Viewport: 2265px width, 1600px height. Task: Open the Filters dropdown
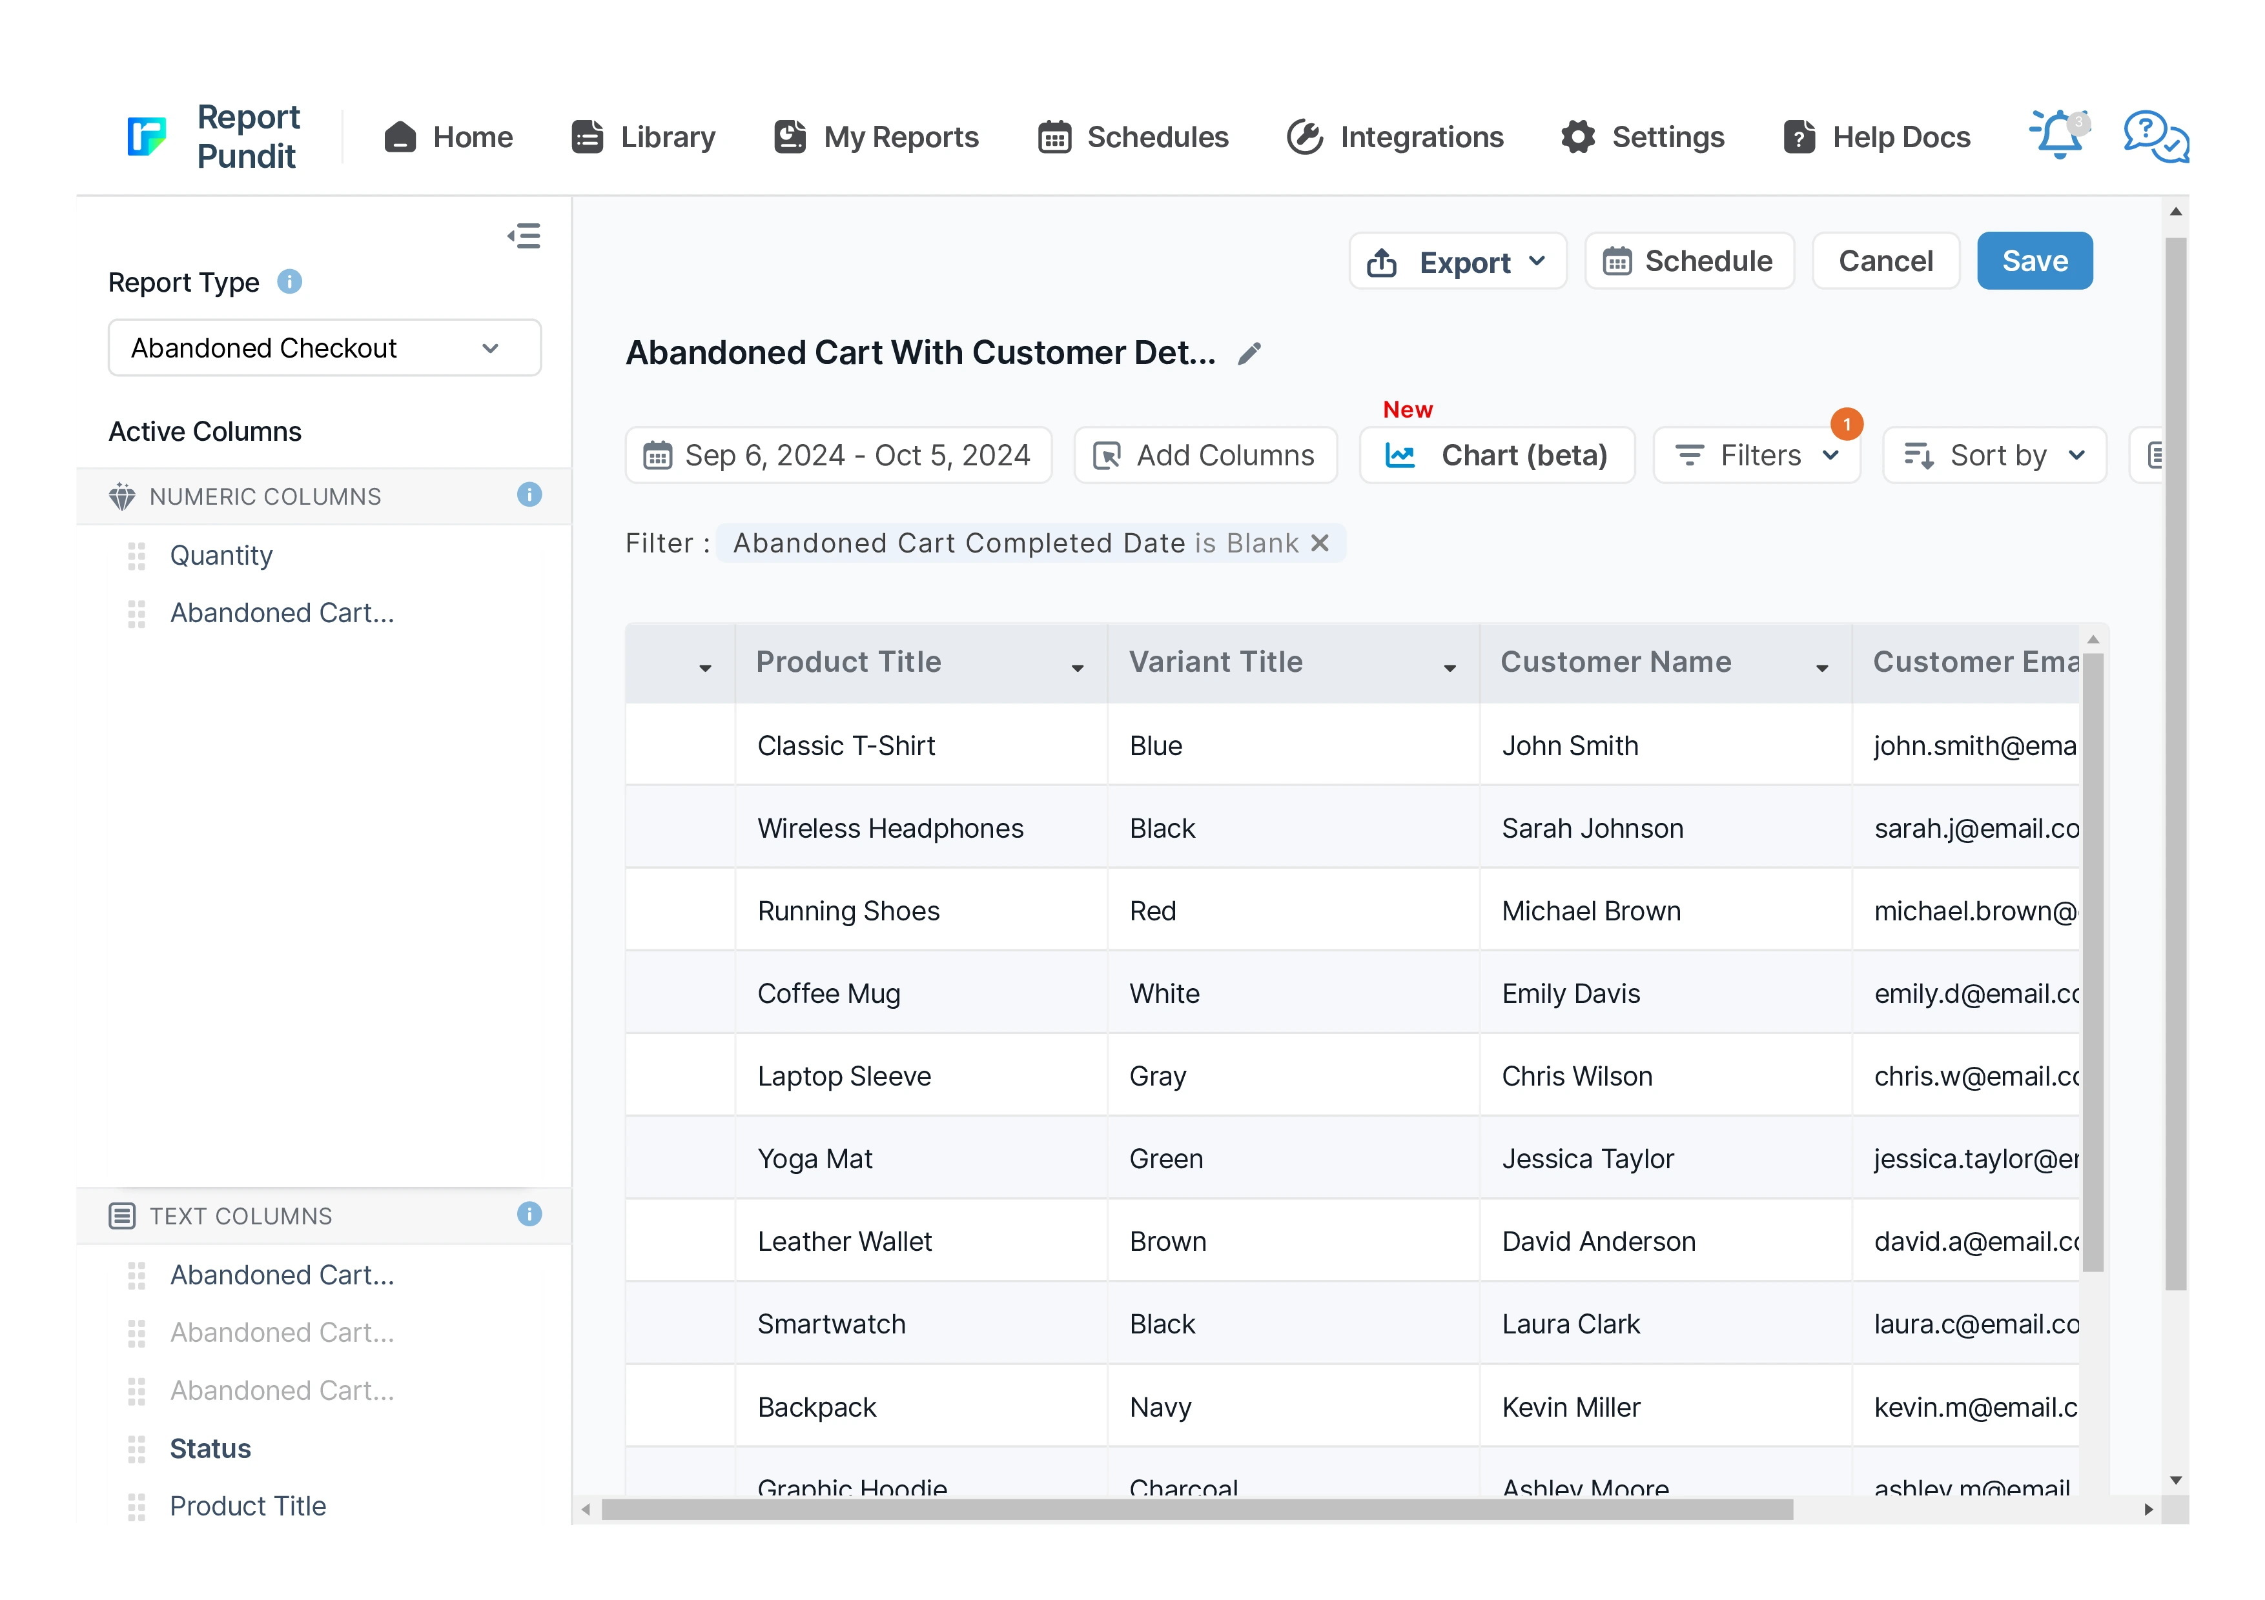pos(1756,456)
